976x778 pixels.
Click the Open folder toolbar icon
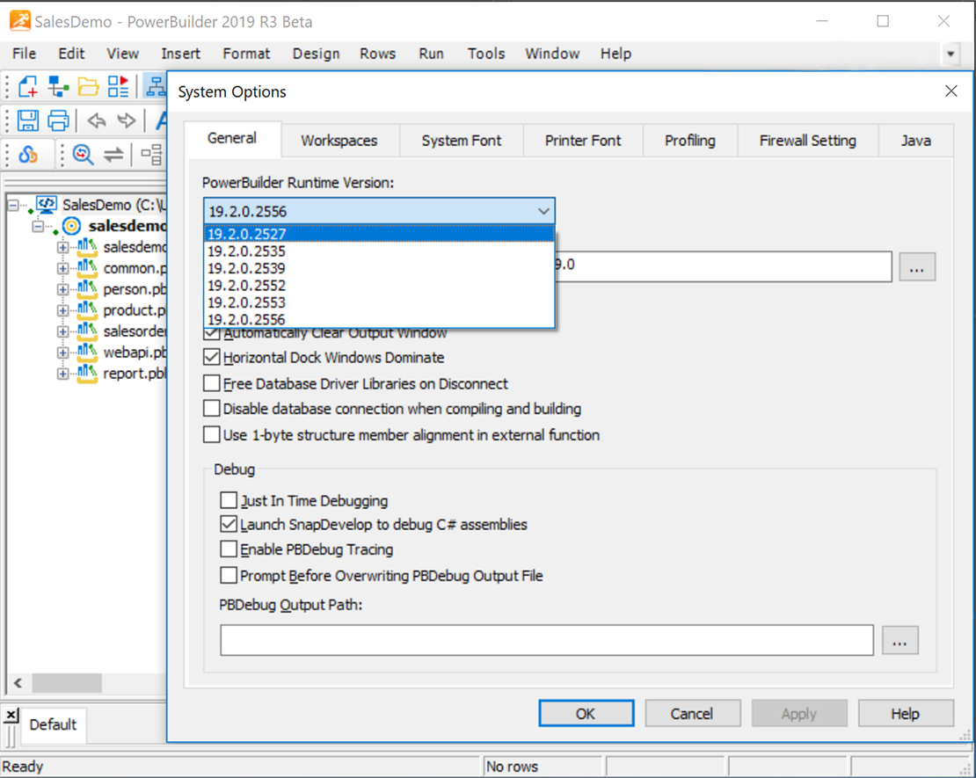tap(88, 86)
